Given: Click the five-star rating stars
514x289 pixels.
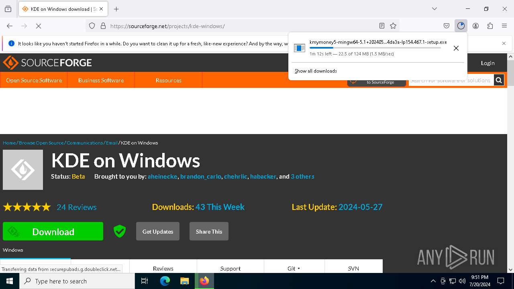Looking at the screenshot, I should point(27,207).
